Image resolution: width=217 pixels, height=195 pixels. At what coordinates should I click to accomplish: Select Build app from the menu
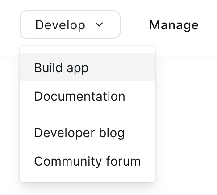(x=88, y=67)
